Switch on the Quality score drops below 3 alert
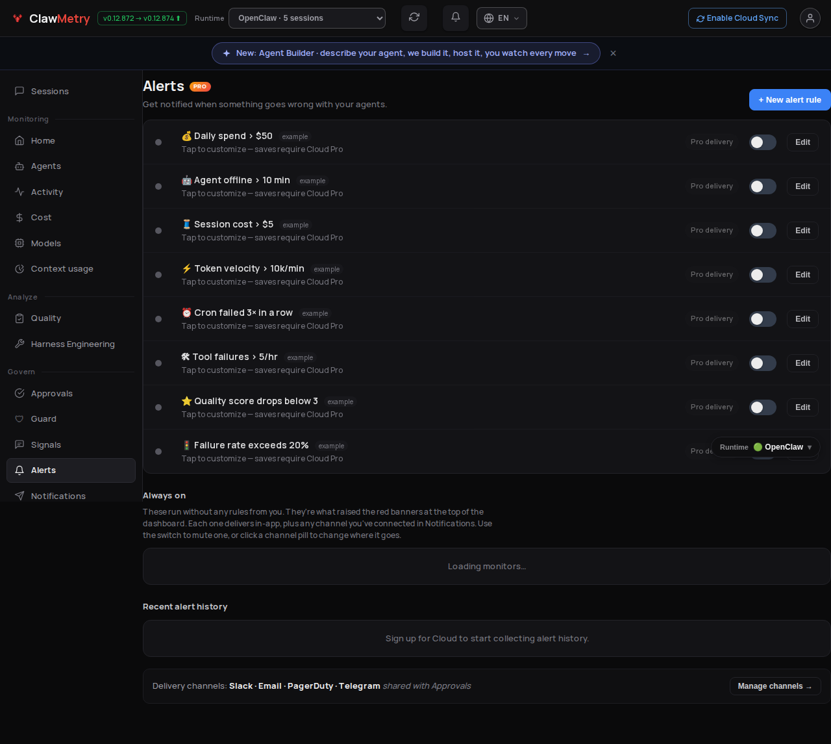The width and height of the screenshot is (831, 744). tap(763, 407)
